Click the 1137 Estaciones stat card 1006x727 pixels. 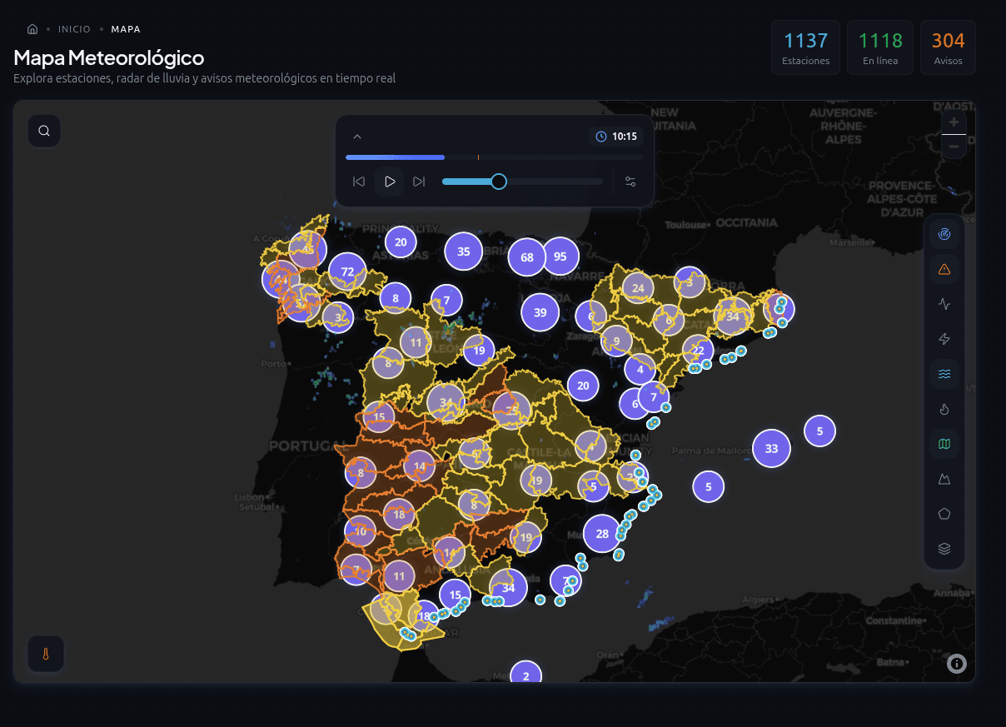tap(805, 47)
